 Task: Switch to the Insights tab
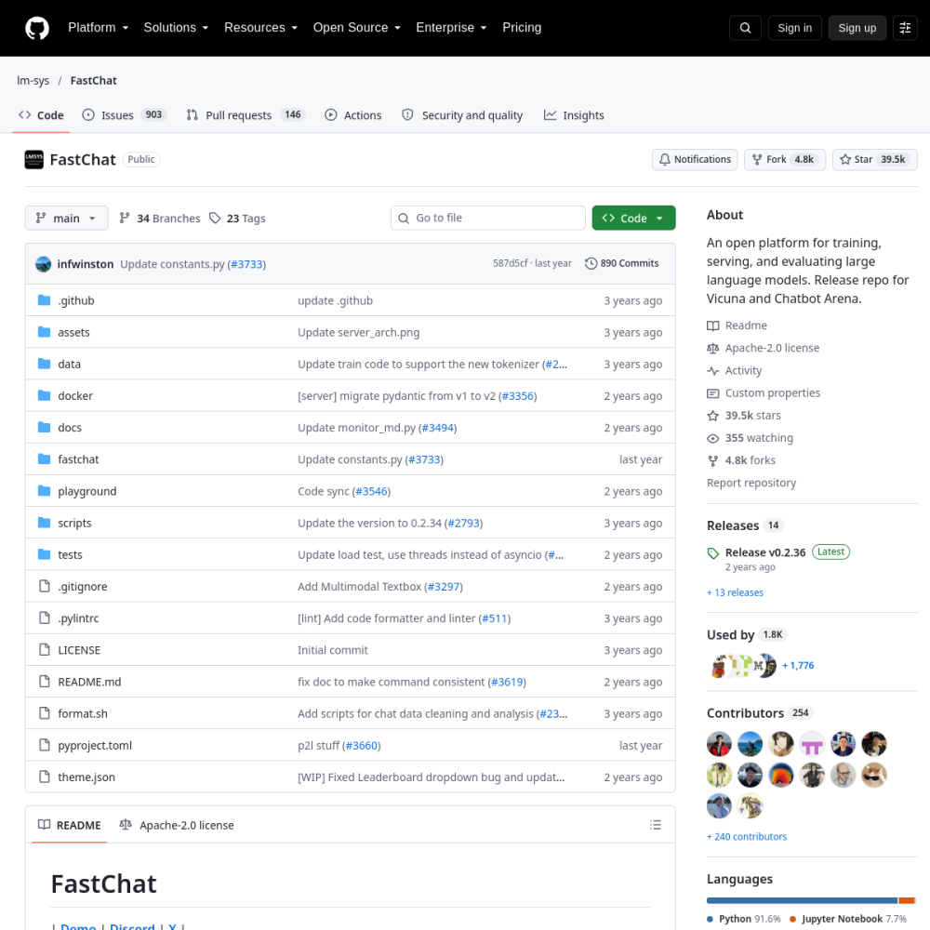pyautogui.click(x=574, y=115)
